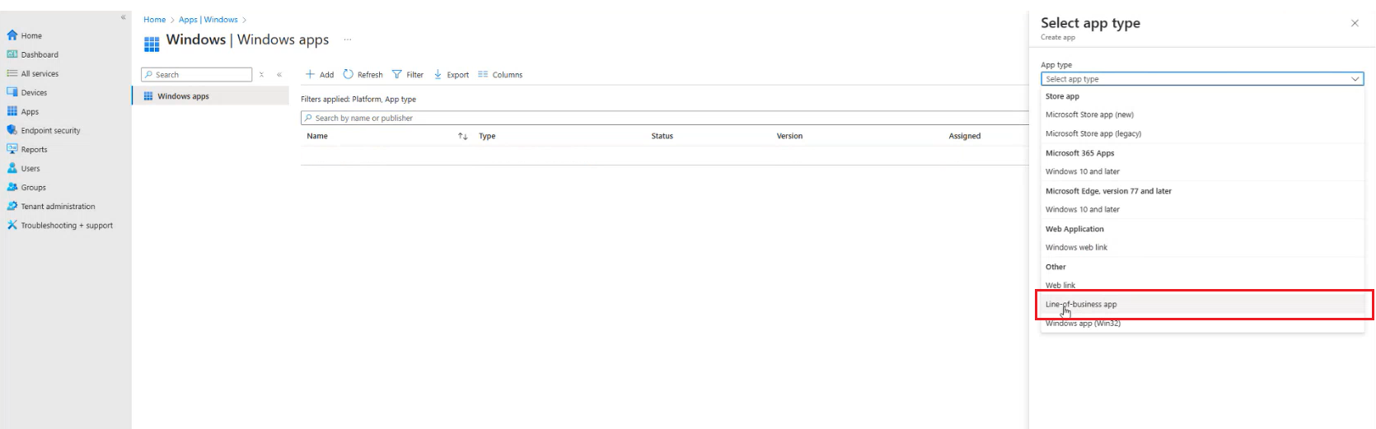This screenshot has width=1376, height=429.
Task: Collapse the blade menu with double chevron
Action: (x=279, y=74)
